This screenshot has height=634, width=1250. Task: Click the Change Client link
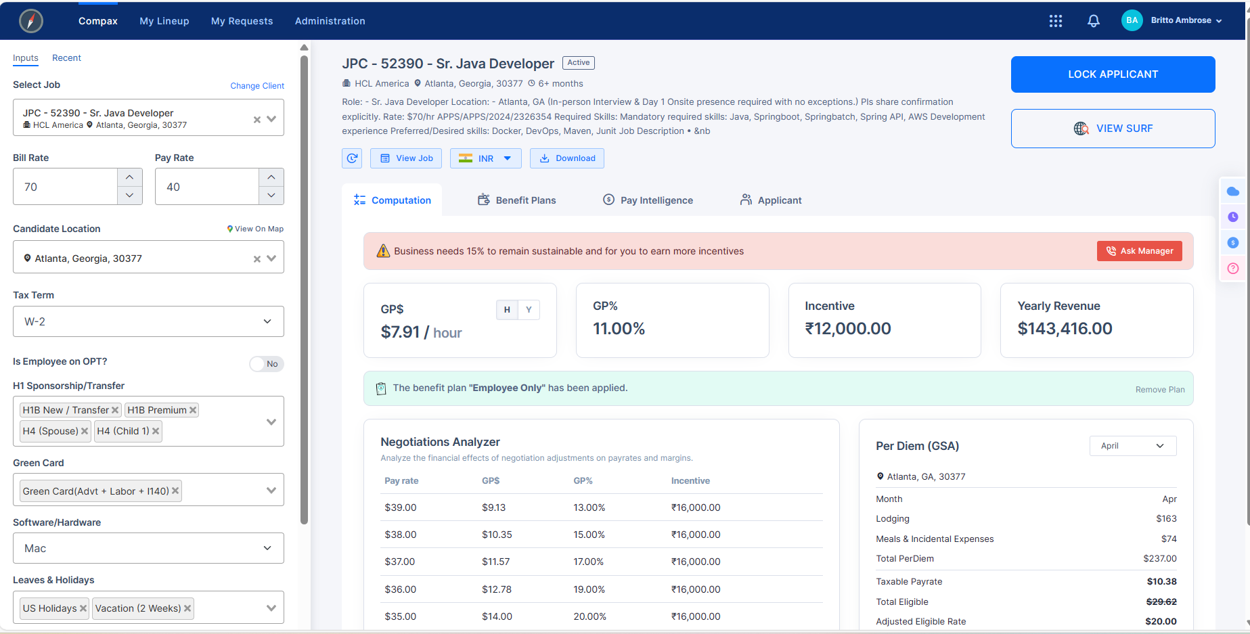[257, 85]
